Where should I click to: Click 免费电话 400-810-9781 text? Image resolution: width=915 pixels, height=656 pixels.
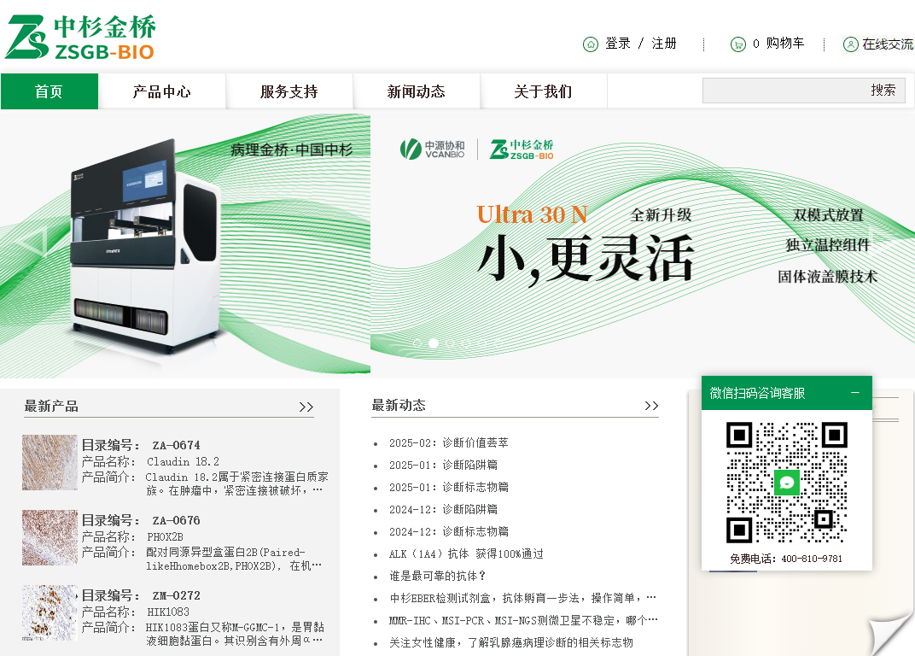(x=786, y=559)
